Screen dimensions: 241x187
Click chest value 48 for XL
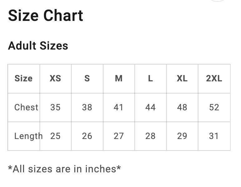click(x=182, y=107)
